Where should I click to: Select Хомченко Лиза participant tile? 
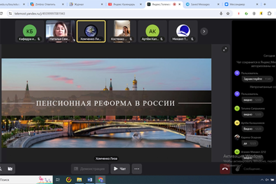[91, 31]
